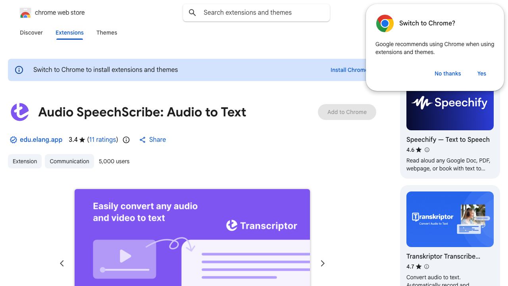Click the share icon
508x286 pixels.
pos(142,140)
